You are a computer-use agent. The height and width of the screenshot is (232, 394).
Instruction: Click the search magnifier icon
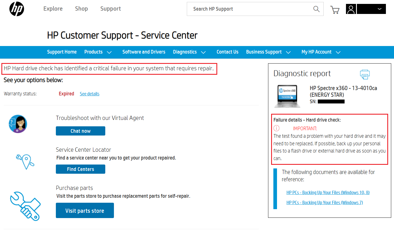click(x=316, y=9)
